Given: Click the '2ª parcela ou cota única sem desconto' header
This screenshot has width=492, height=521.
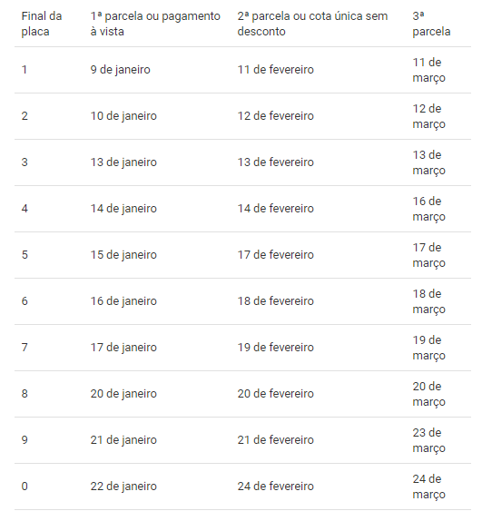Looking at the screenshot, I should click(x=312, y=24).
